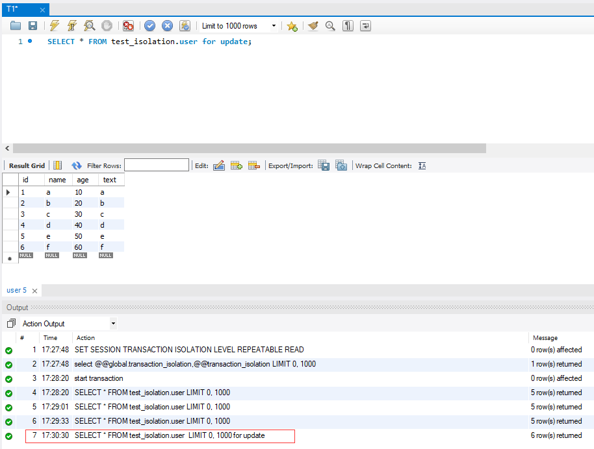Close the T1 query tab
Image resolution: width=594 pixels, height=449 pixels.
point(42,10)
